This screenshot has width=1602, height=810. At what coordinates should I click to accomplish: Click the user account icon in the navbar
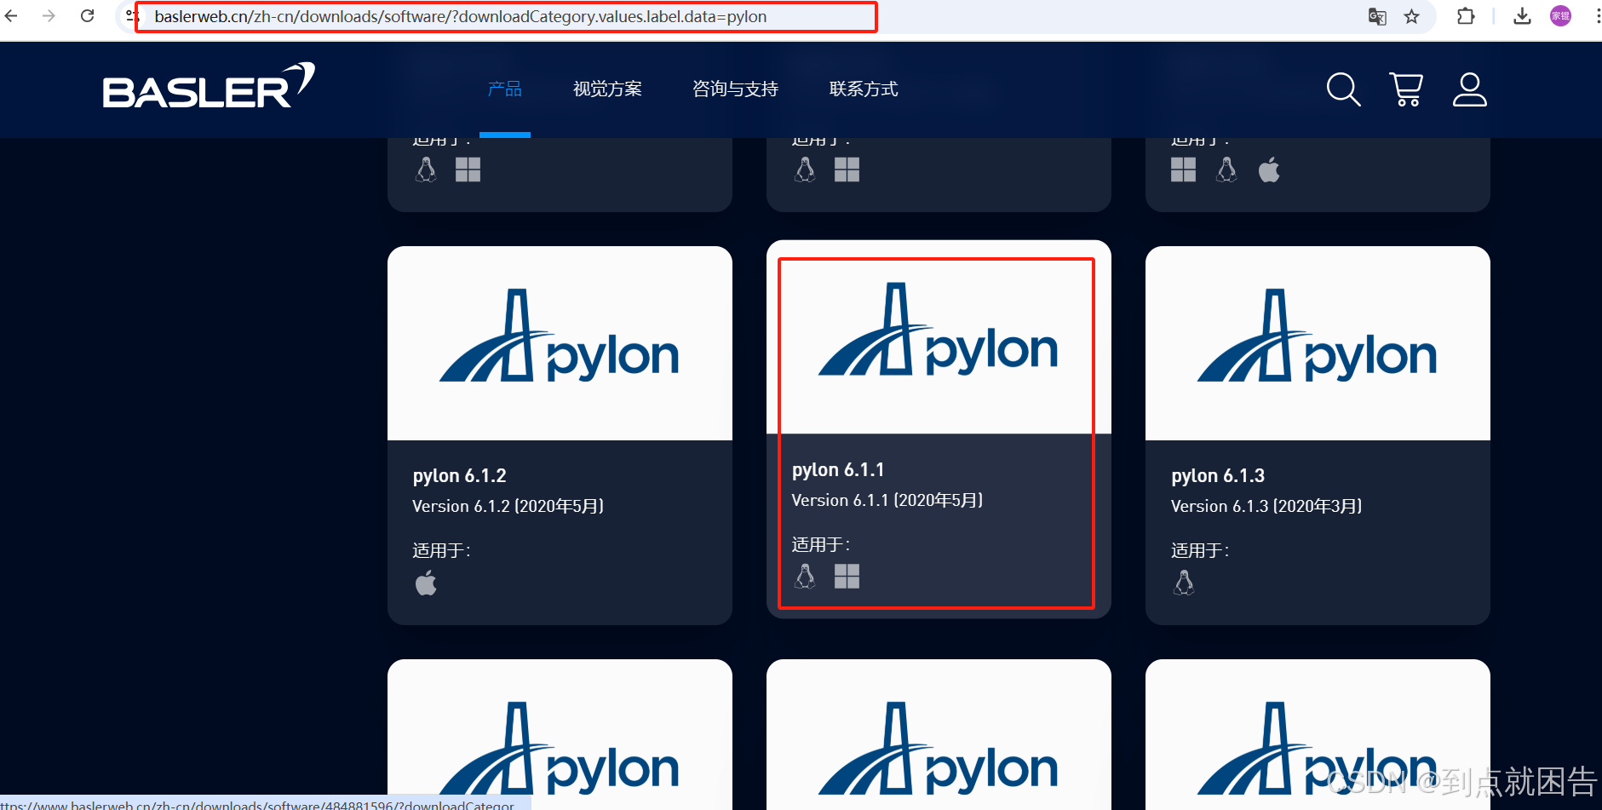(x=1469, y=89)
